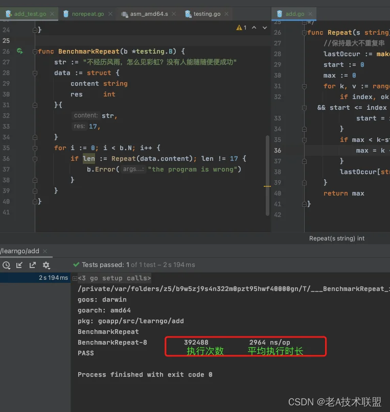
Task: Open the test history clock icon
Action: [6, 265]
